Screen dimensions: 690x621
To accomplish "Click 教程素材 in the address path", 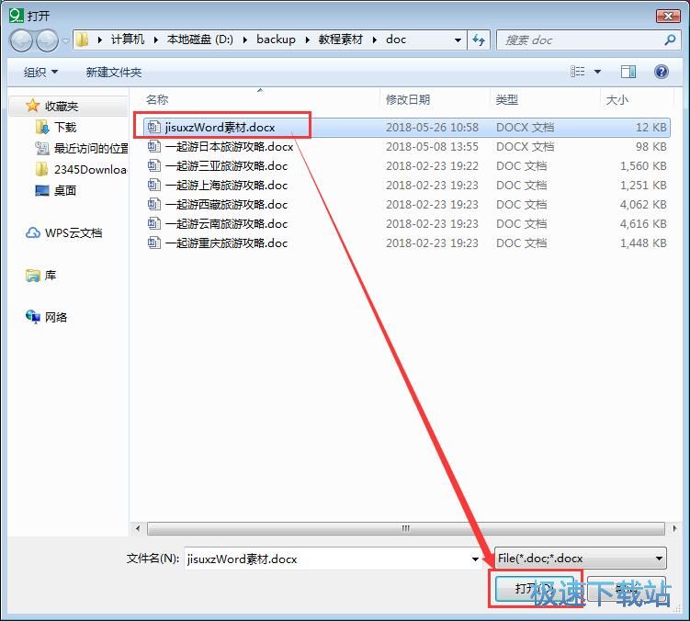I will [341, 40].
